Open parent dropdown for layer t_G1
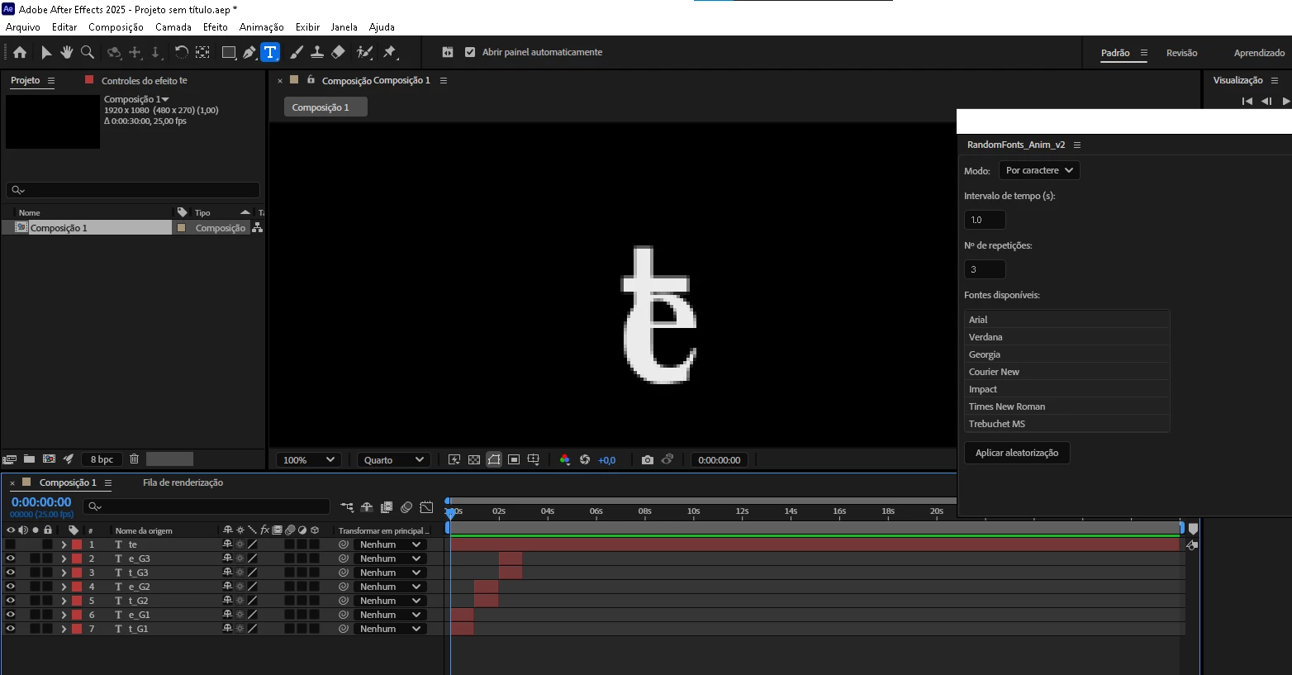Viewport: 1292px width, 675px height. [x=390, y=629]
